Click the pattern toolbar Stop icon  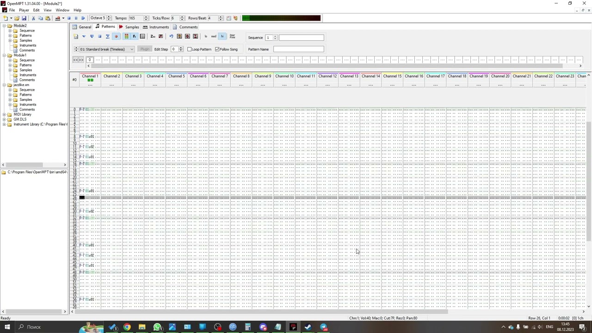click(99, 37)
